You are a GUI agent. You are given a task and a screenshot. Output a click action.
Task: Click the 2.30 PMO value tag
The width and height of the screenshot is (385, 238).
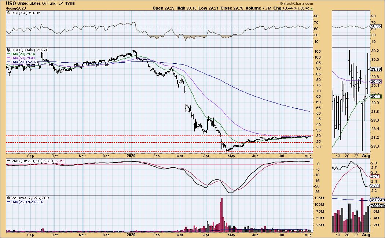pos(375,186)
